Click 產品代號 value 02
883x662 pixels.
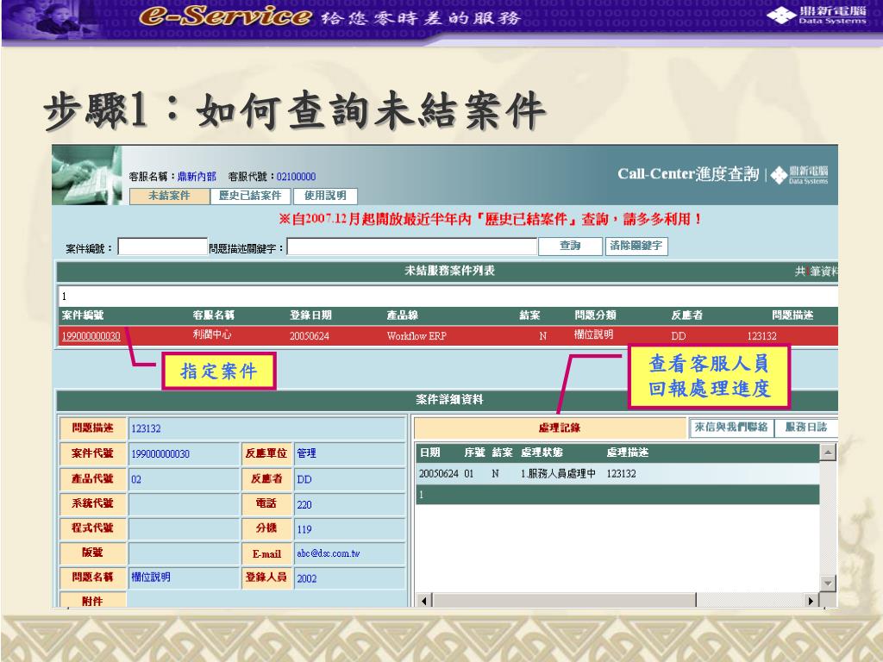tap(136, 479)
